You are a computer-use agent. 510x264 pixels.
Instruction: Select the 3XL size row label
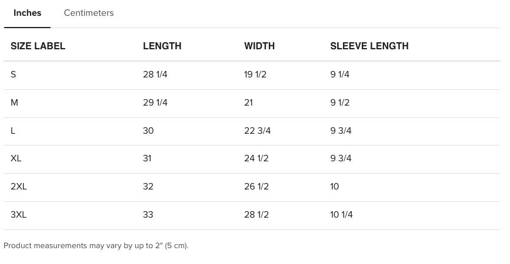click(19, 215)
